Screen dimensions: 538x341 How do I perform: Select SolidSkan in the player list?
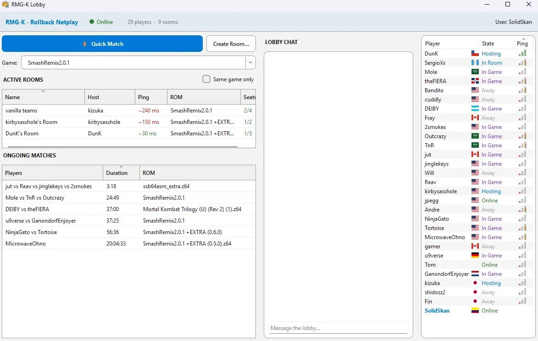click(x=478, y=310)
